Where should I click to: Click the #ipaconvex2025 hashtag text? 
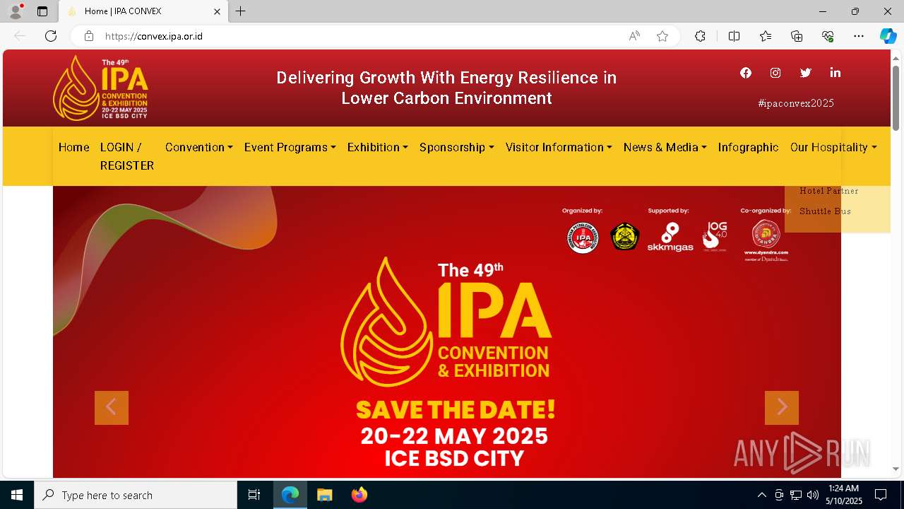(x=796, y=103)
